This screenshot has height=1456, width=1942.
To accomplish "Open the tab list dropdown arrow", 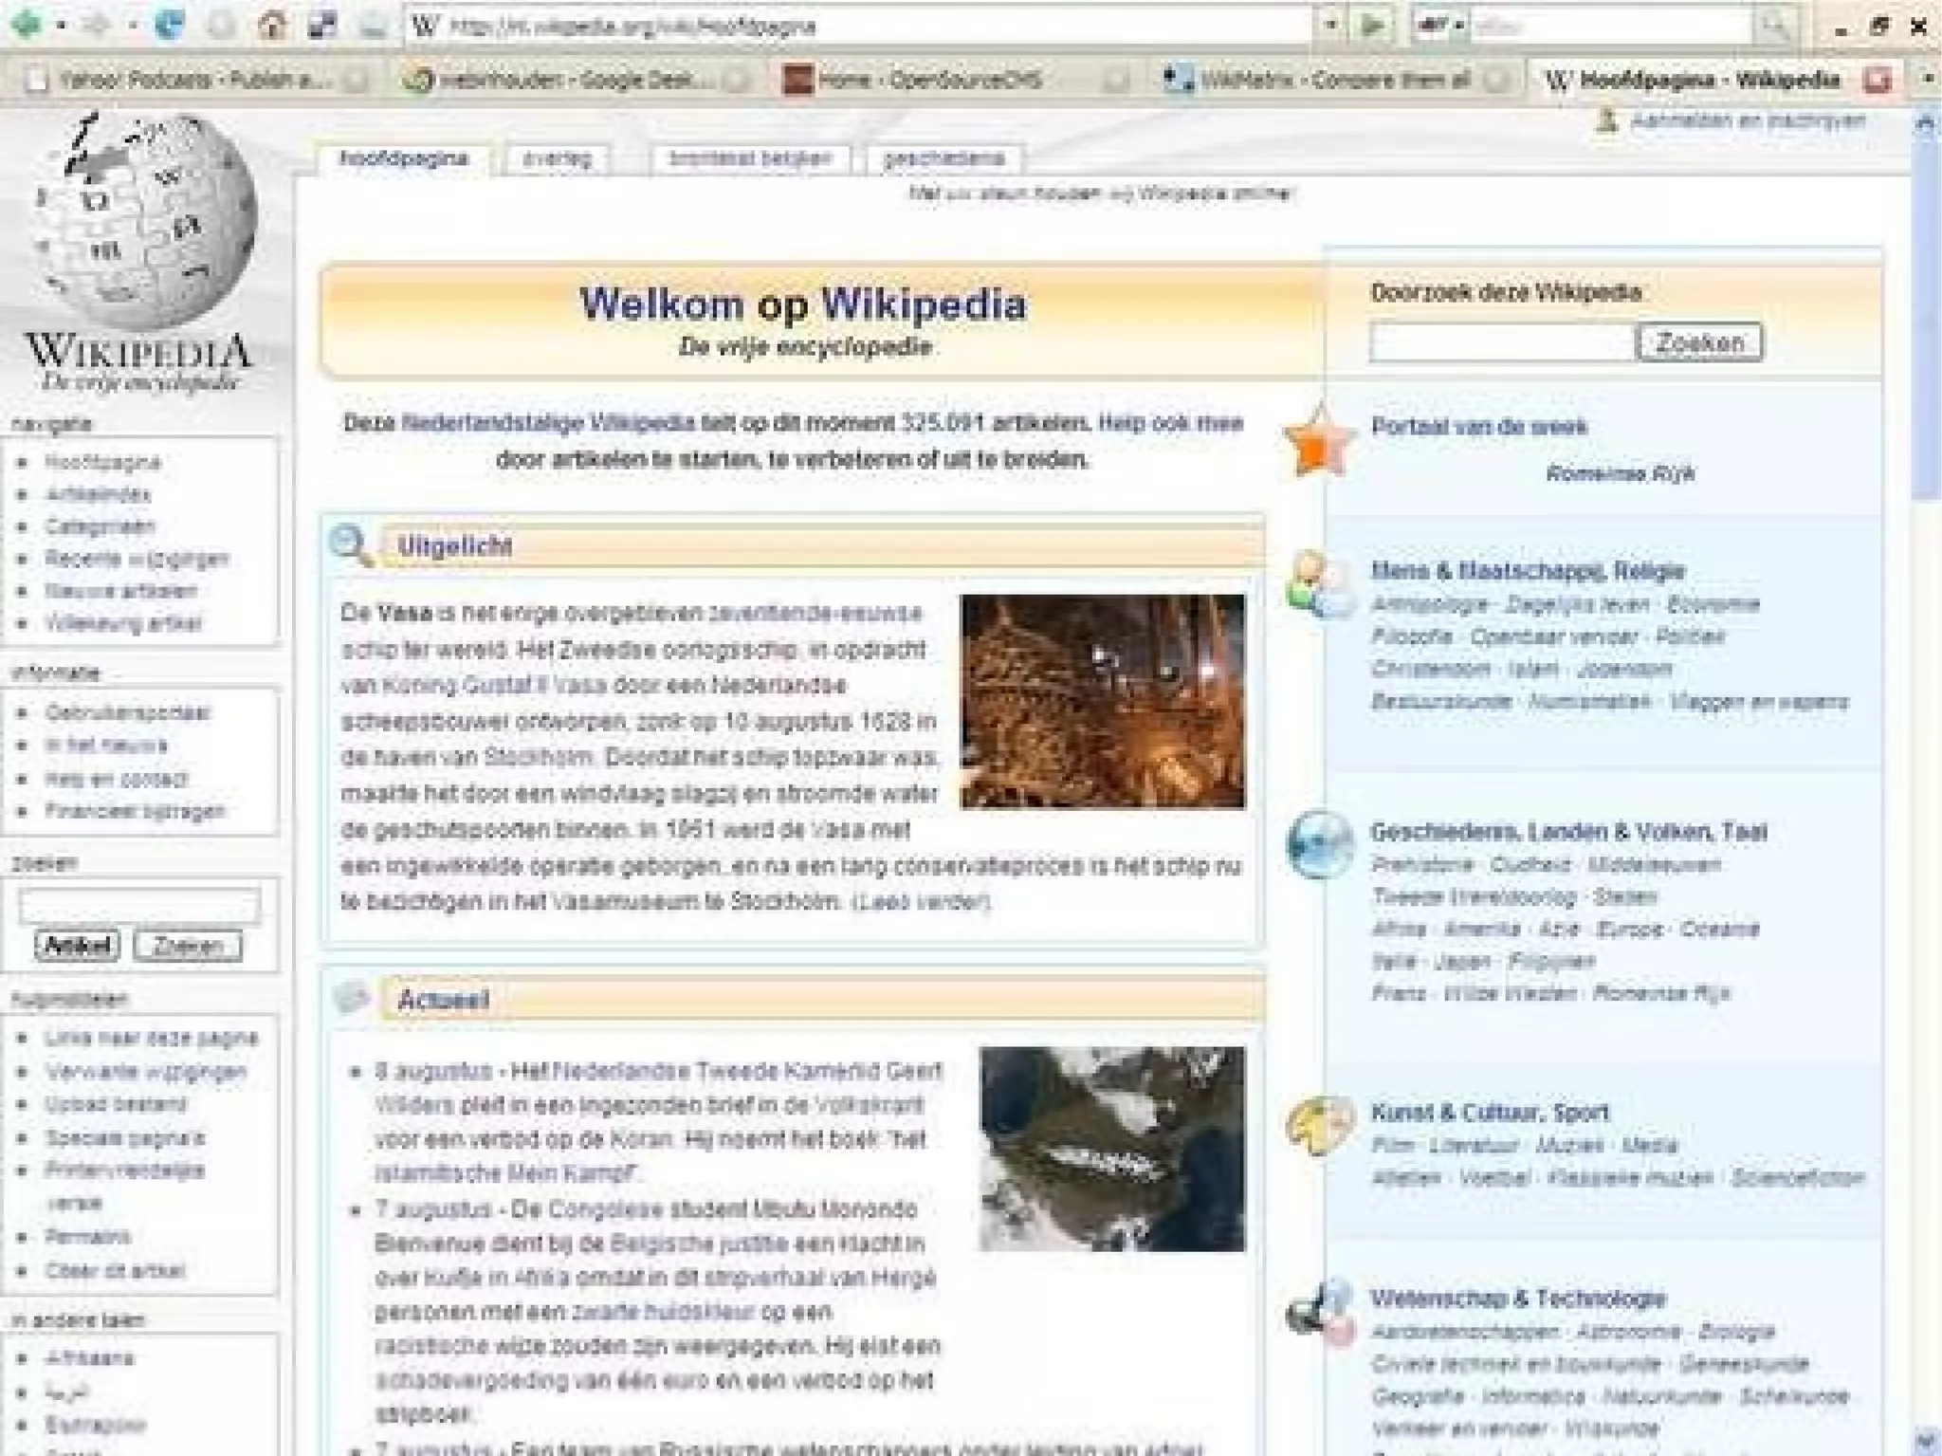I will pyautogui.click(x=1928, y=79).
